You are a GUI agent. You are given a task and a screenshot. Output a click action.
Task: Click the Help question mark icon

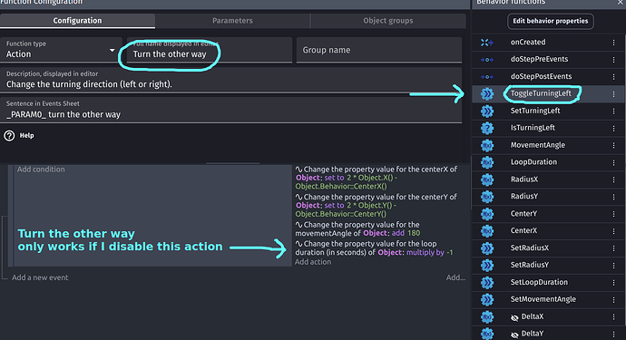(x=9, y=136)
